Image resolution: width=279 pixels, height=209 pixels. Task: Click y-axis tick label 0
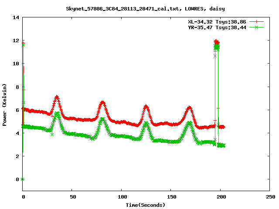[17, 179]
